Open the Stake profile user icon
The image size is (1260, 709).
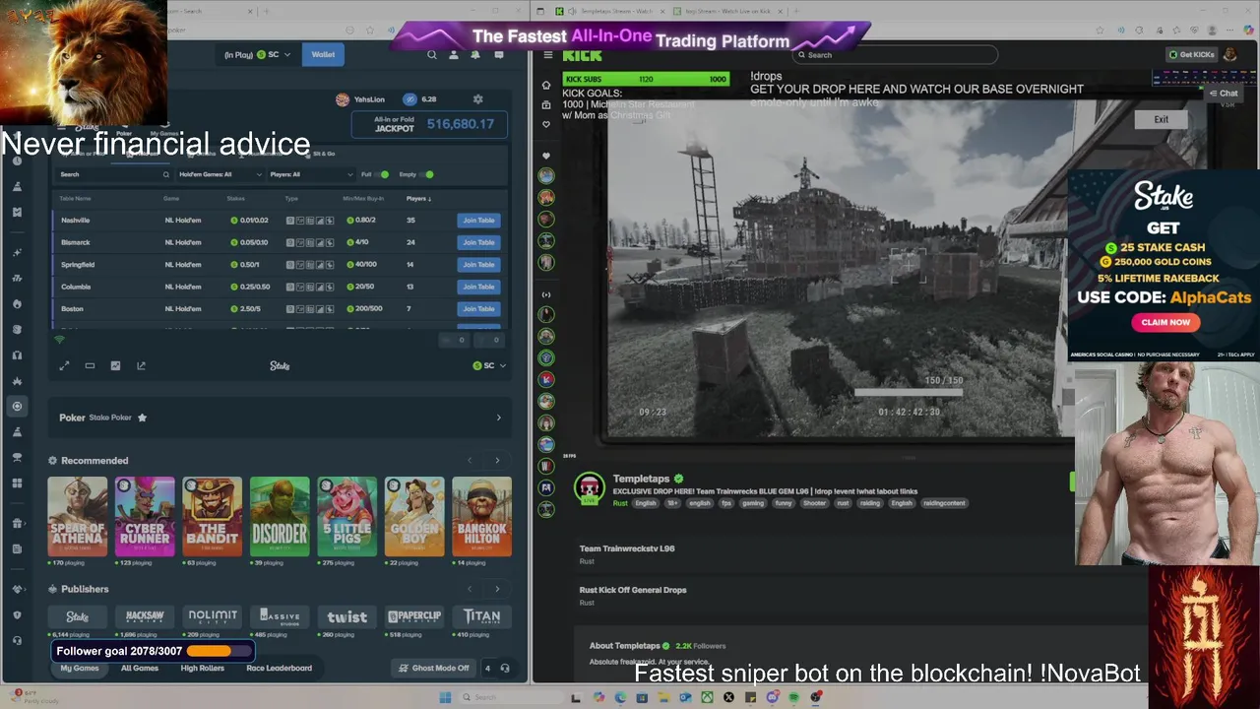(x=454, y=55)
